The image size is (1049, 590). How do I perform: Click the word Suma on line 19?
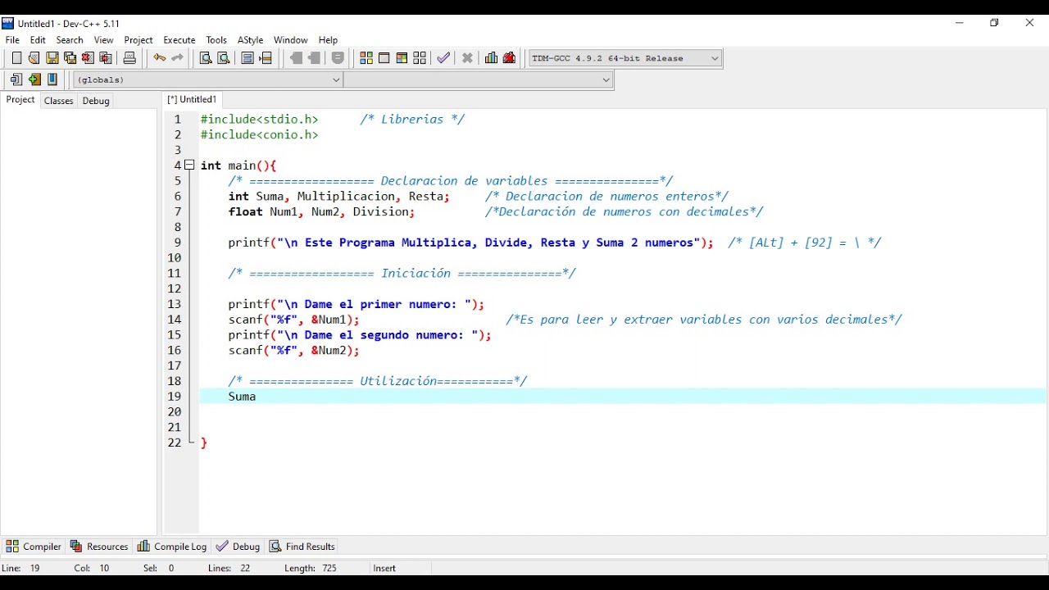point(242,397)
